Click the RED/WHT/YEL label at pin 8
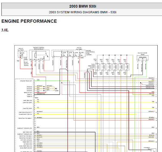The width and height of the screenshot is (162, 152). tap(41, 94)
